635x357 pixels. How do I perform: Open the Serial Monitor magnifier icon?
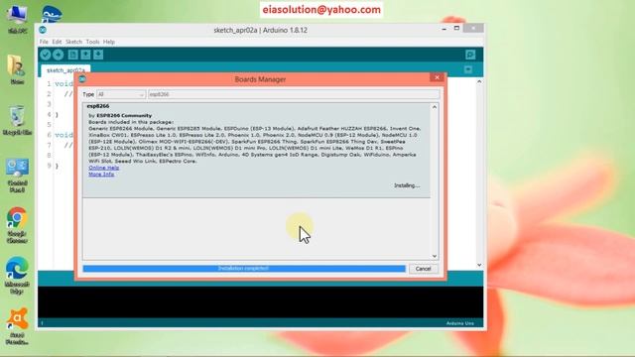tap(470, 55)
